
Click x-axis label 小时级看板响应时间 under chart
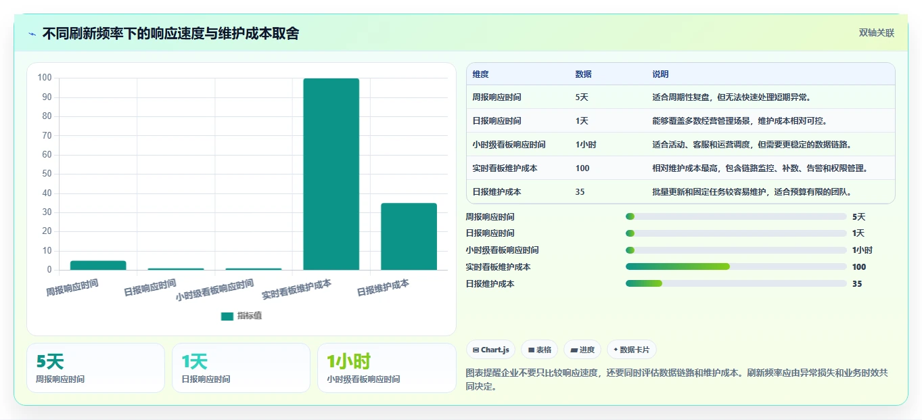(x=214, y=290)
